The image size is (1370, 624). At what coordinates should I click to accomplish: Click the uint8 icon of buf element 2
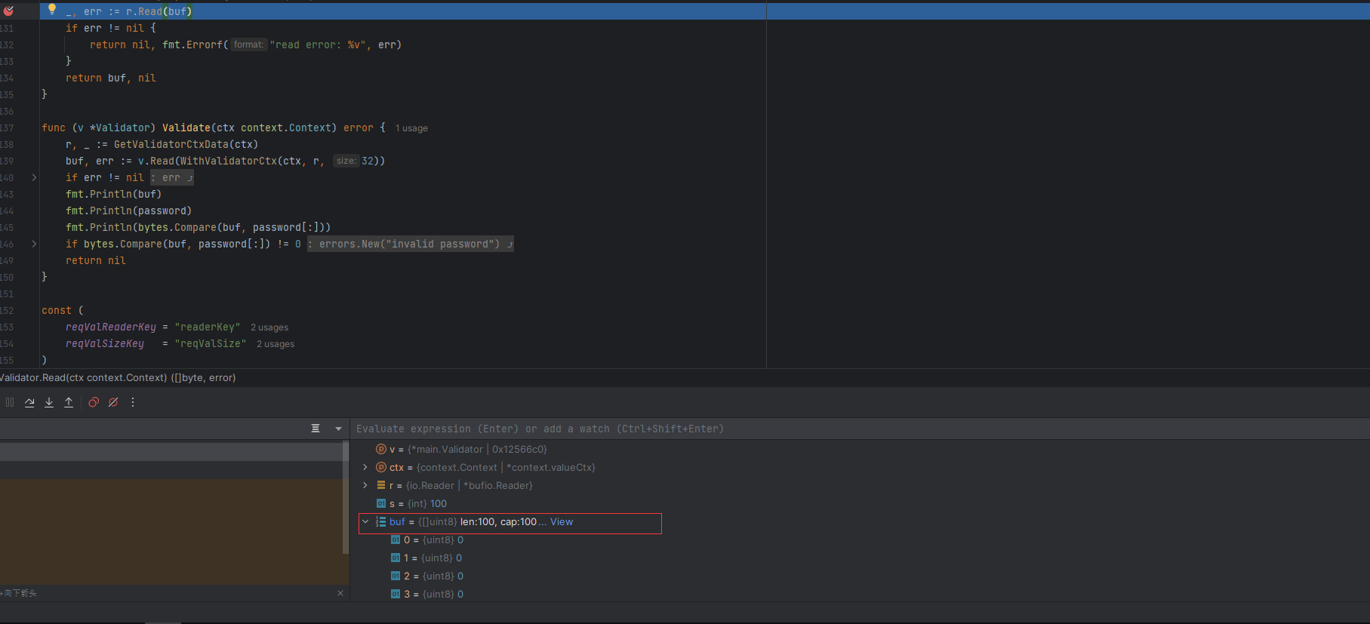[x=396, y=576]
